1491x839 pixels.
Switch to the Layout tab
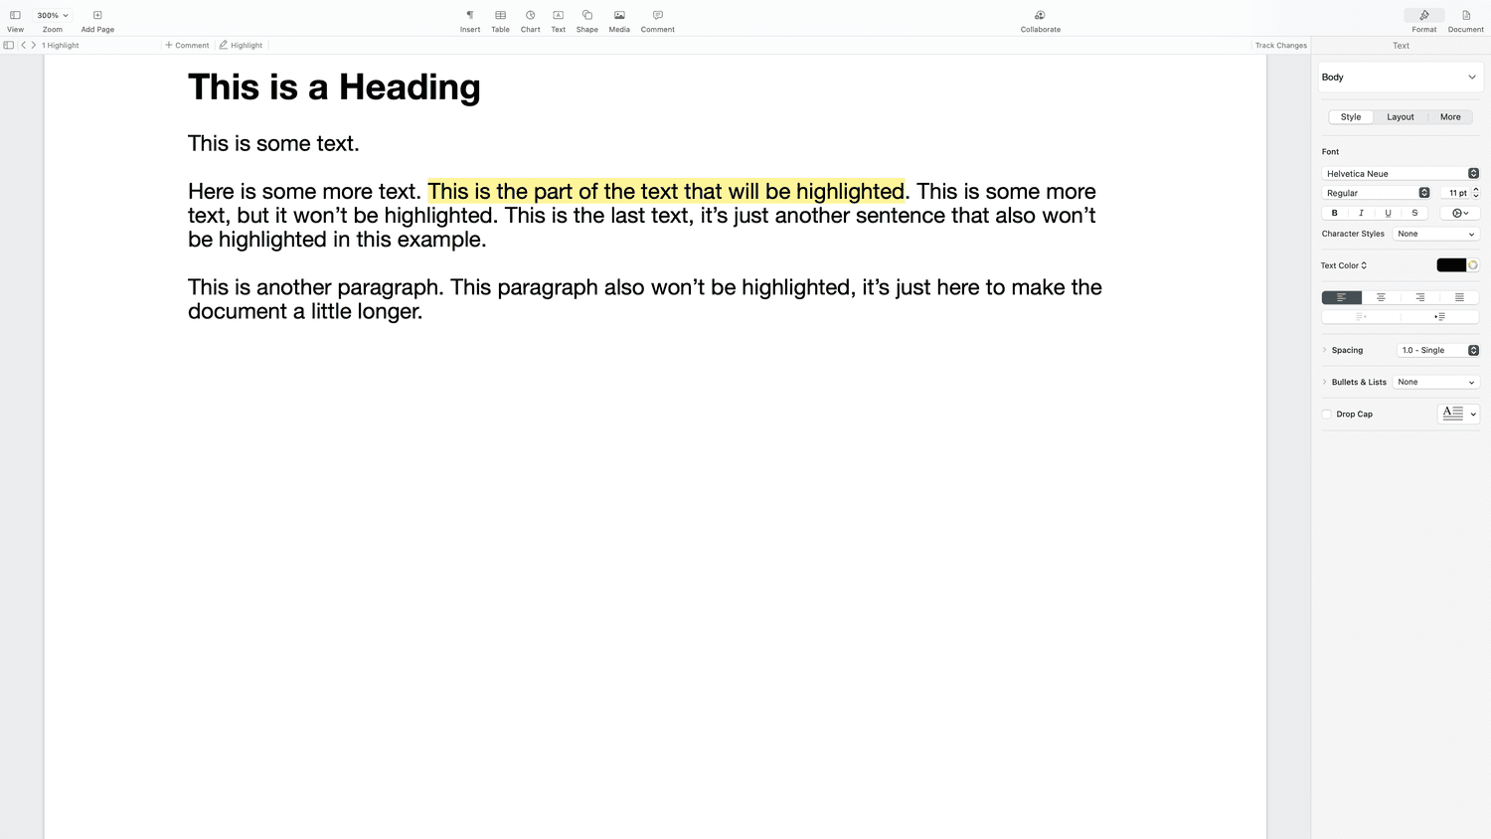[1400, 117]
